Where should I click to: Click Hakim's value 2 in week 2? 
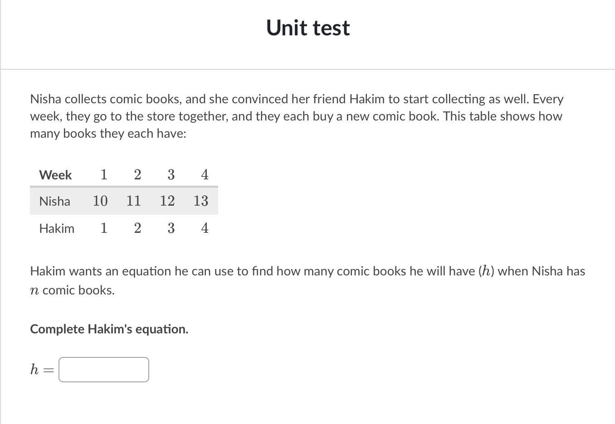(x=137, y=228)
